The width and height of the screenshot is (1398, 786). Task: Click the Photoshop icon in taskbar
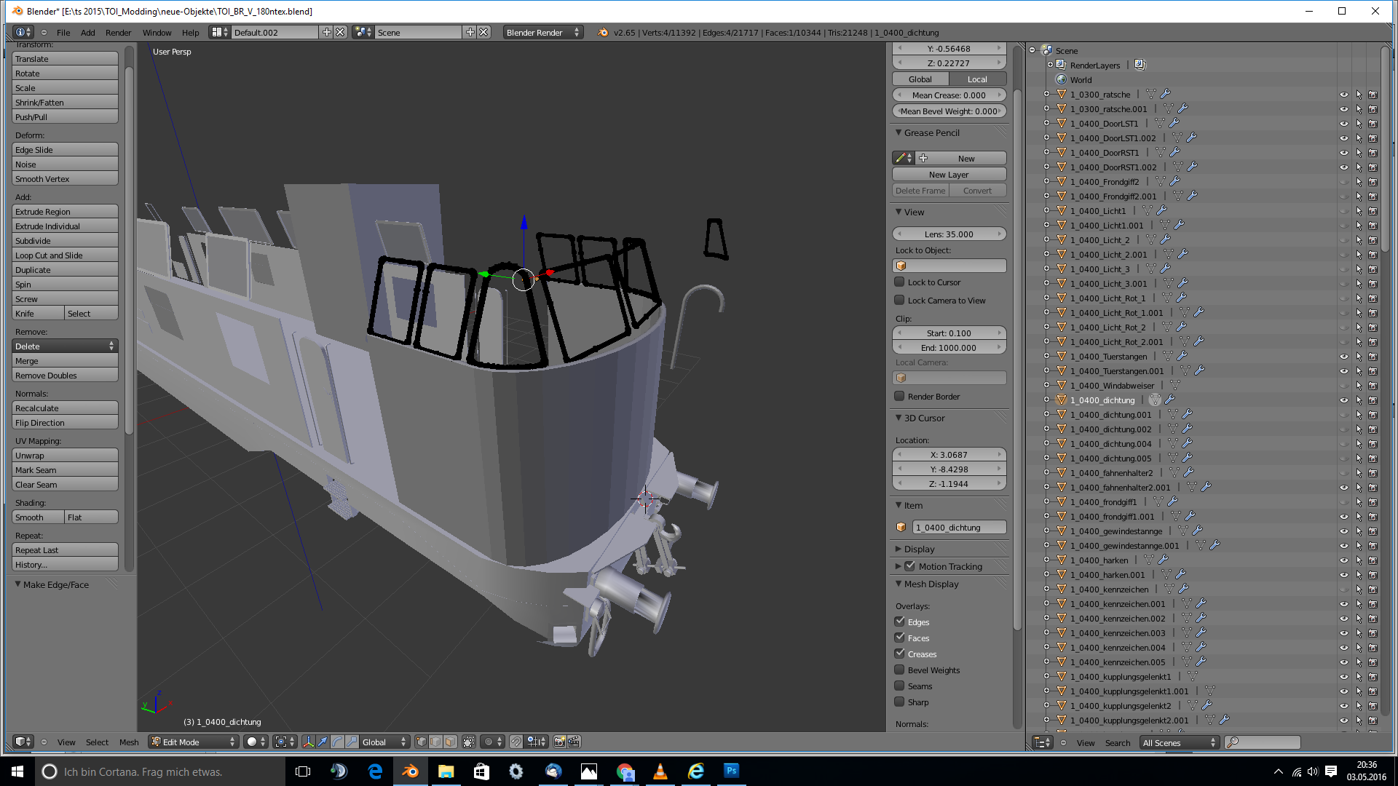[731, 771]
